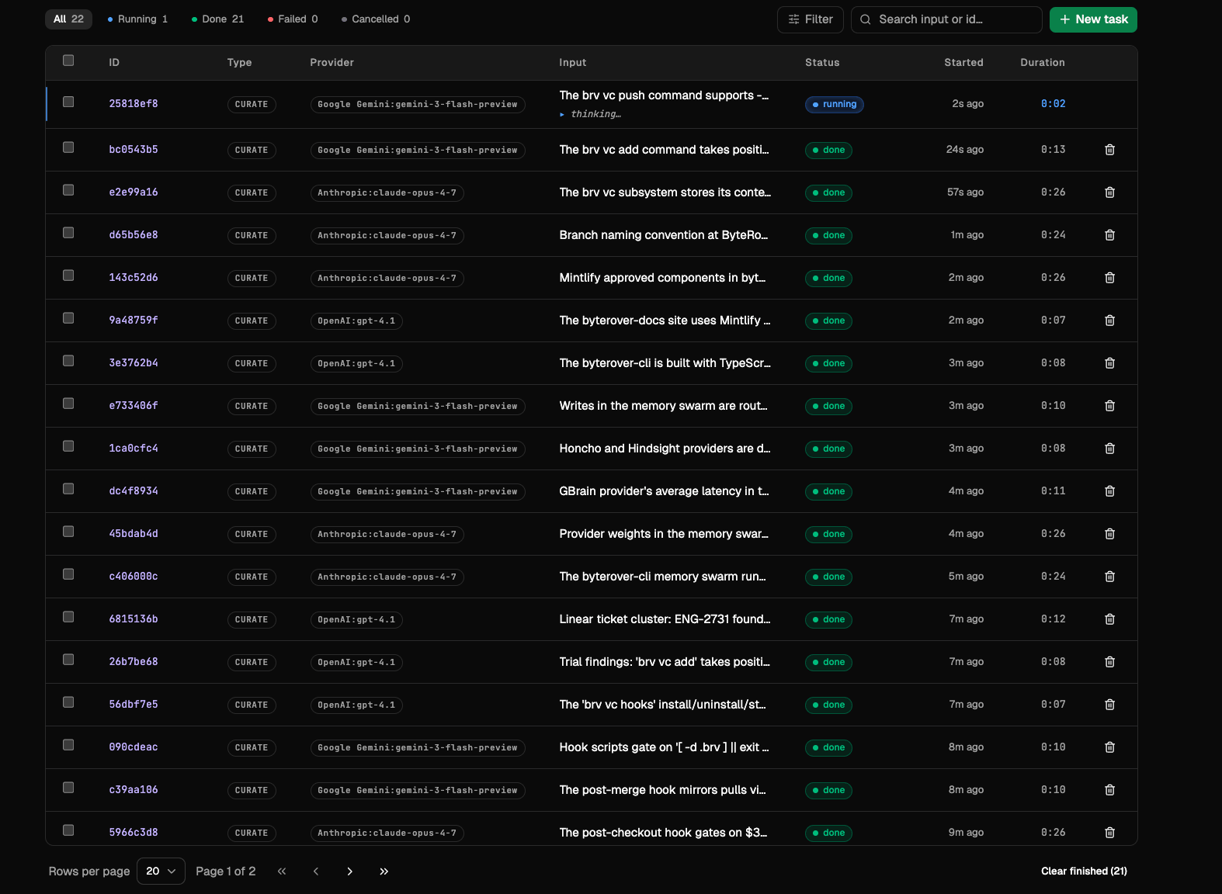
Task: Delete task 45bdab4d with its trash icon
Action: (1109, 534)
